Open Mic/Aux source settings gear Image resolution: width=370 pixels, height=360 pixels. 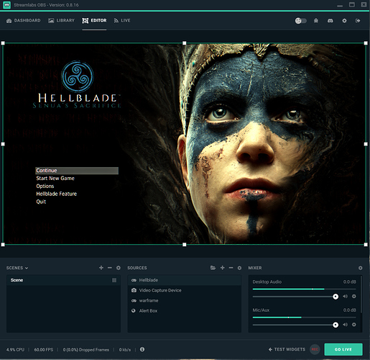354,325
